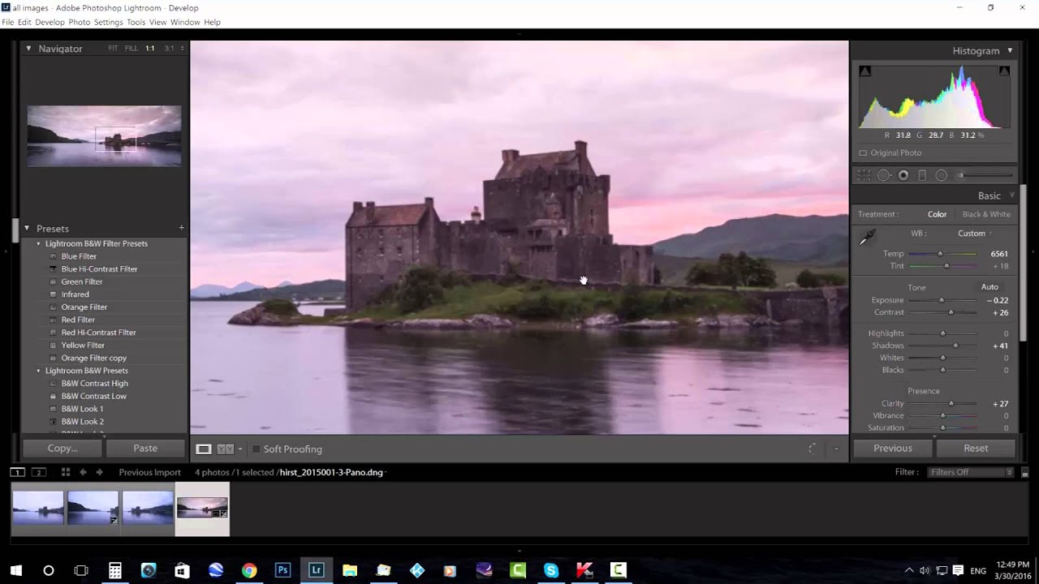Viewport: 1039px width, 584px height.
Task: Collapse the Histogram panel
Action: (x=1010, y=50)
